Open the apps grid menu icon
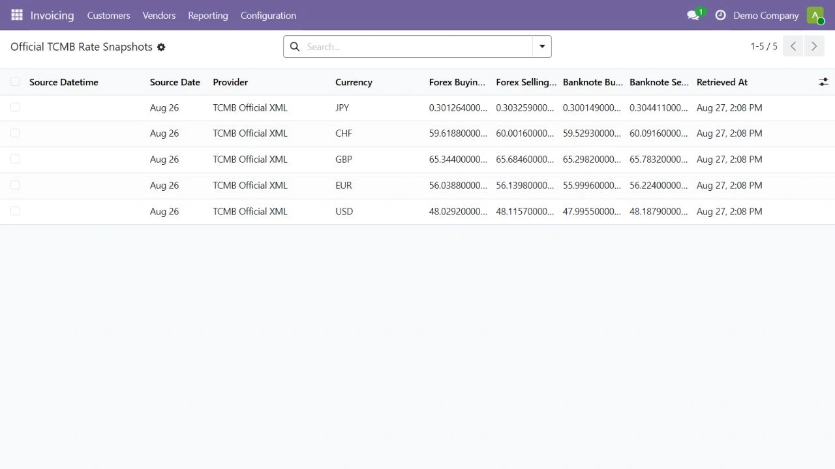This screenshot has width=835, height=469. coord(17,15)
